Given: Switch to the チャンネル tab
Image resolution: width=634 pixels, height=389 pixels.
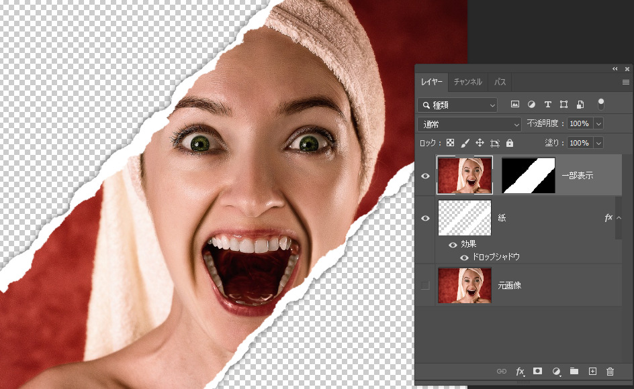Looking at the screenshot, I should click(467, 82).
